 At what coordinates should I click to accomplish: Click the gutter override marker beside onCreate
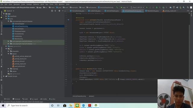coord(68,20)
